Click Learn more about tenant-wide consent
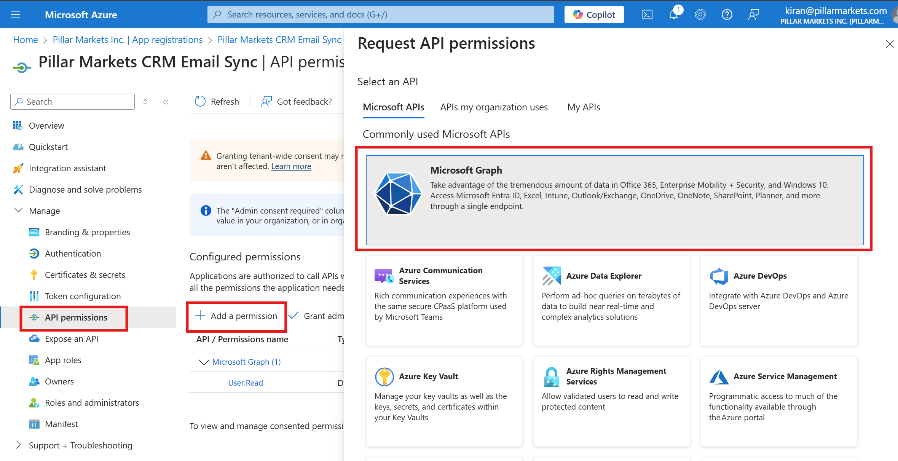898x461 pixels. [291, 166]
